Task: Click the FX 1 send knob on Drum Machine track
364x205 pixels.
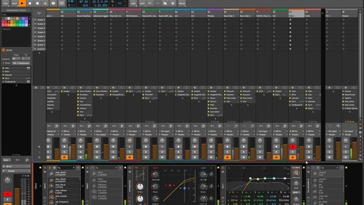Action: pyautogui.click(x=89, y=126)
